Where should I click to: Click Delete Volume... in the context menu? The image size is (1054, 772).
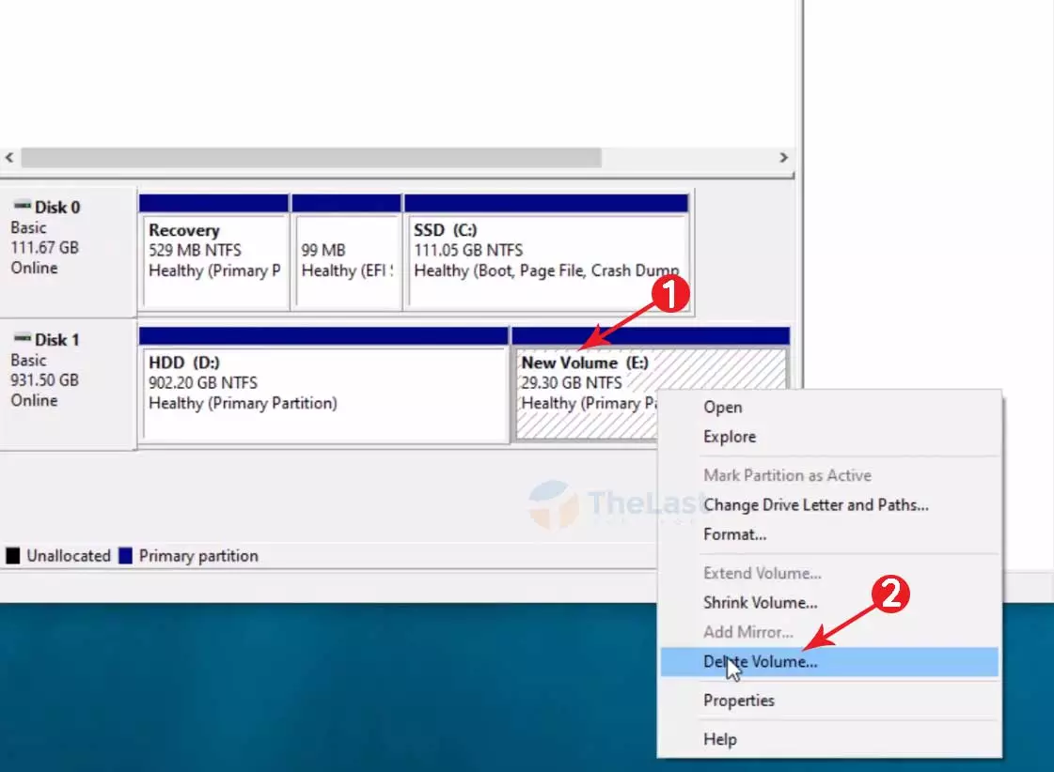(760, 661)
